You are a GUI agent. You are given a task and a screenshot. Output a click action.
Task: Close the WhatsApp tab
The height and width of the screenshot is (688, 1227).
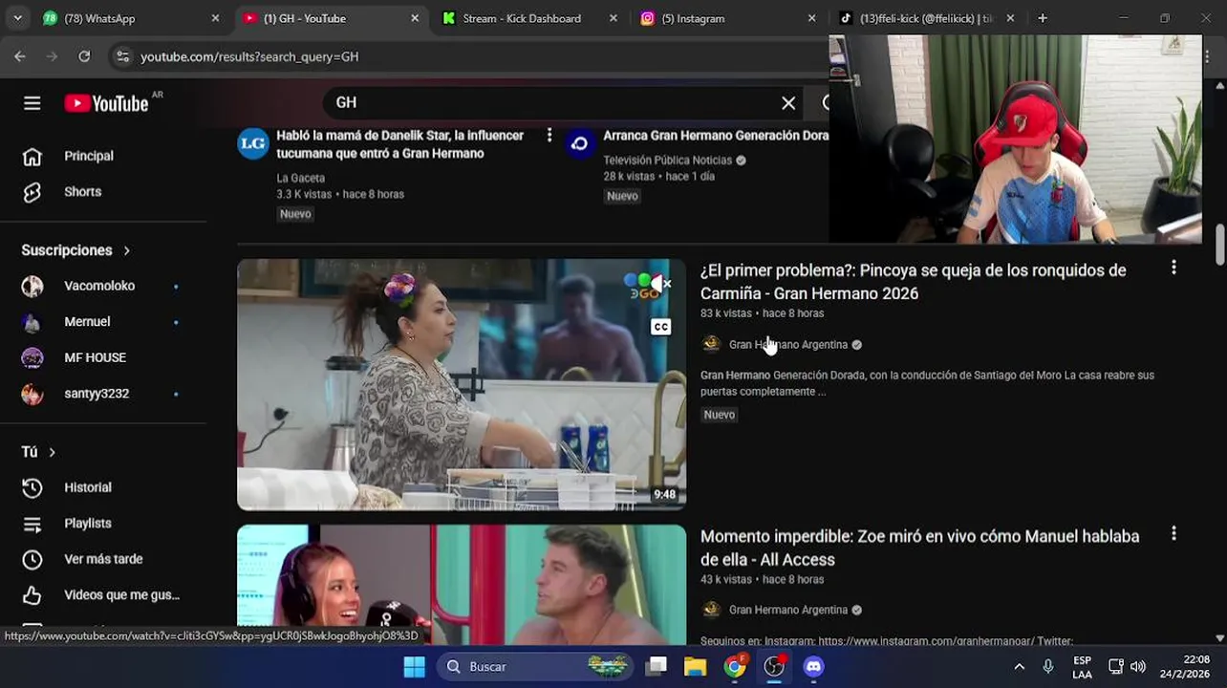pyautogui.click(x=215, y=18)
